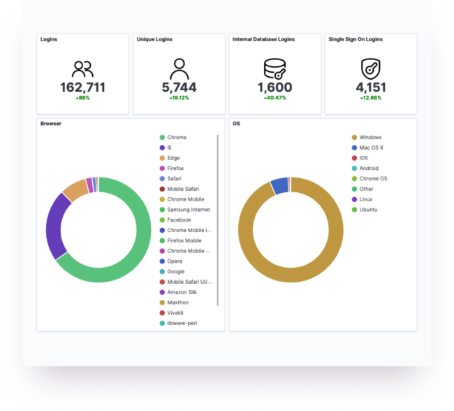Click the Single Sign On shield icon
454x411 pixels.
(x=370, y=68)
